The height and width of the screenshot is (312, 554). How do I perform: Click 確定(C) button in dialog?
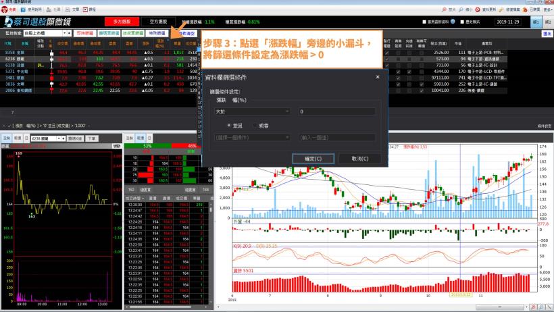tap(313, 159)
